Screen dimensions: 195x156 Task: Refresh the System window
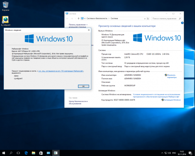pos(148,19)
